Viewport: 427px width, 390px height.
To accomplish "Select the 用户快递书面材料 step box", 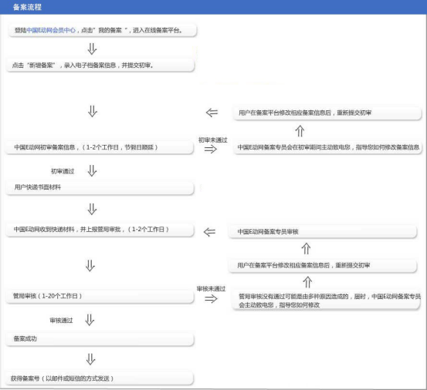I will [100, 188].
